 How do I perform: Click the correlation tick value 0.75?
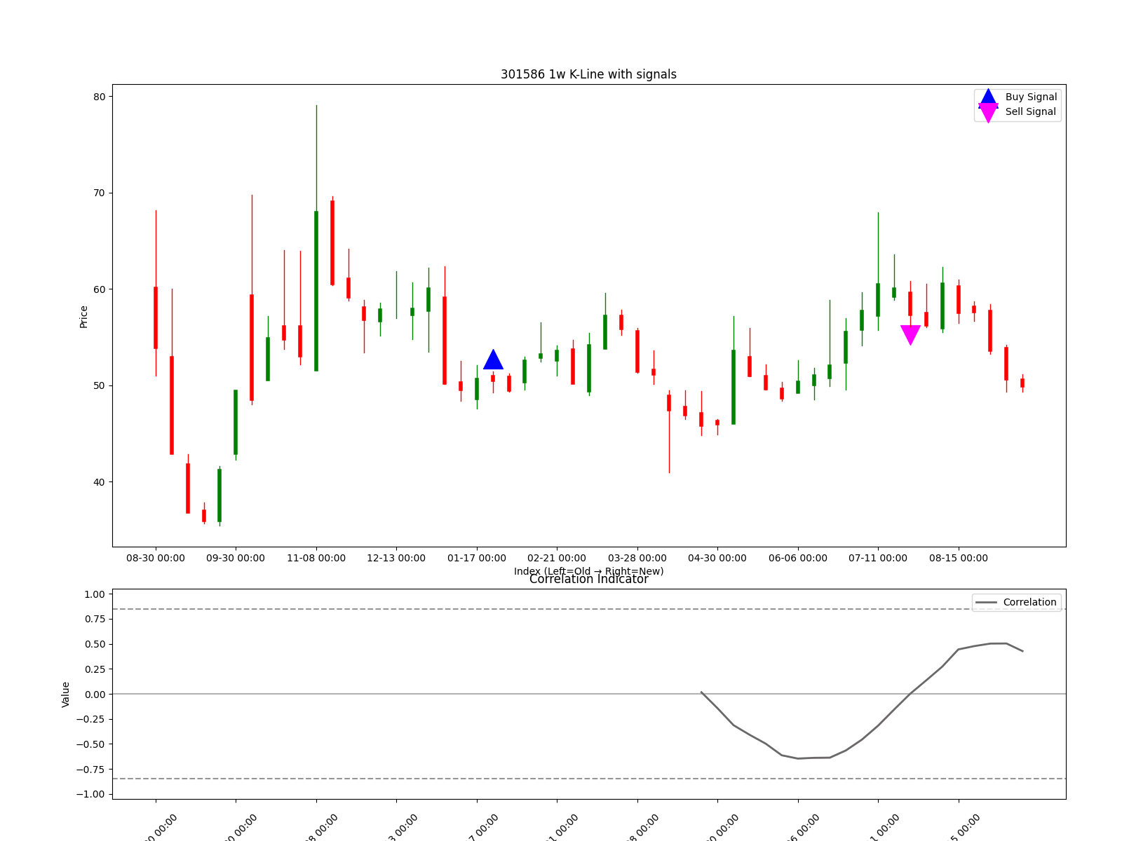click(x=95, y=619)
